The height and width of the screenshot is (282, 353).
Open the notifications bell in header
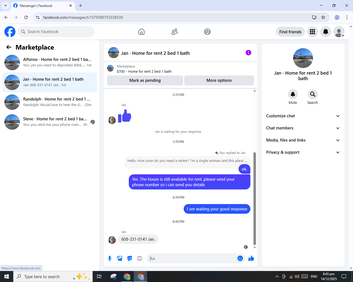click(x=326, y=32)
